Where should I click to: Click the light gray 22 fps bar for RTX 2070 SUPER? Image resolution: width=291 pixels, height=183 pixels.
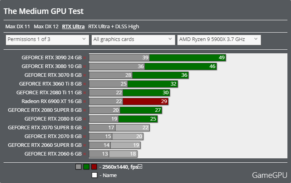tap(133, 128)
